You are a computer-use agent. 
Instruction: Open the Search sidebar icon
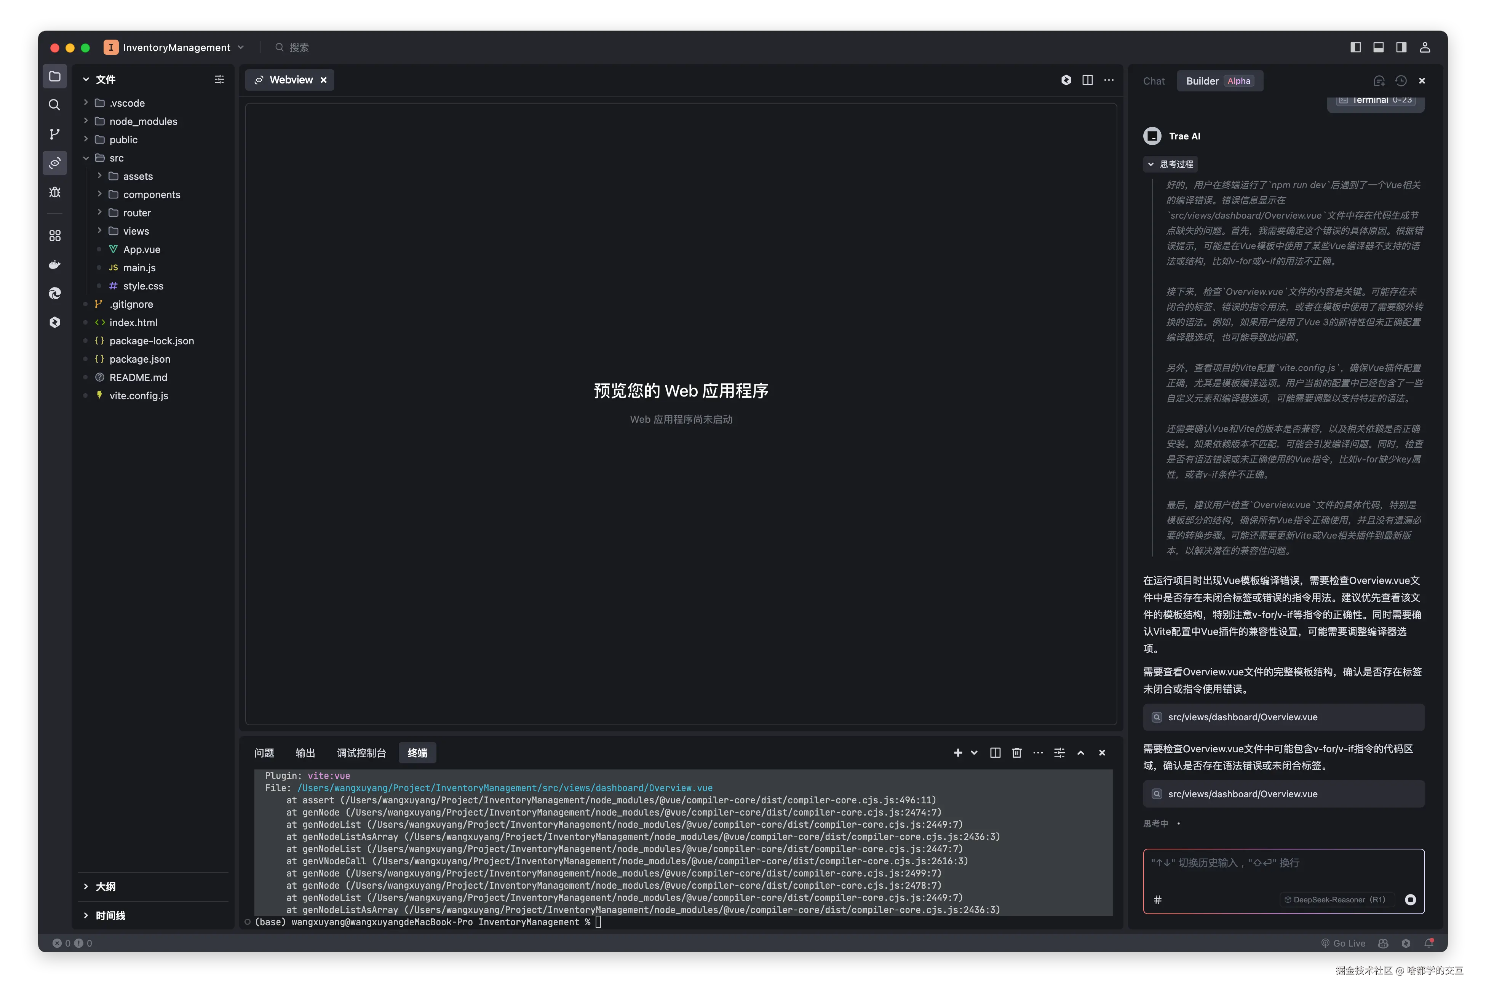[x=55, y=105]
